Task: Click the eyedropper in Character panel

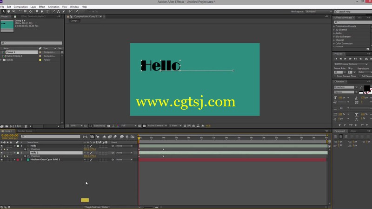Action: coord(361,87)
